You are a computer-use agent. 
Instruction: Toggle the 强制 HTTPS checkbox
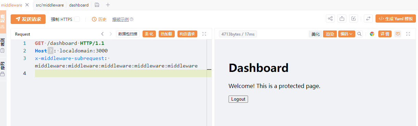click(x=77, y=19)
